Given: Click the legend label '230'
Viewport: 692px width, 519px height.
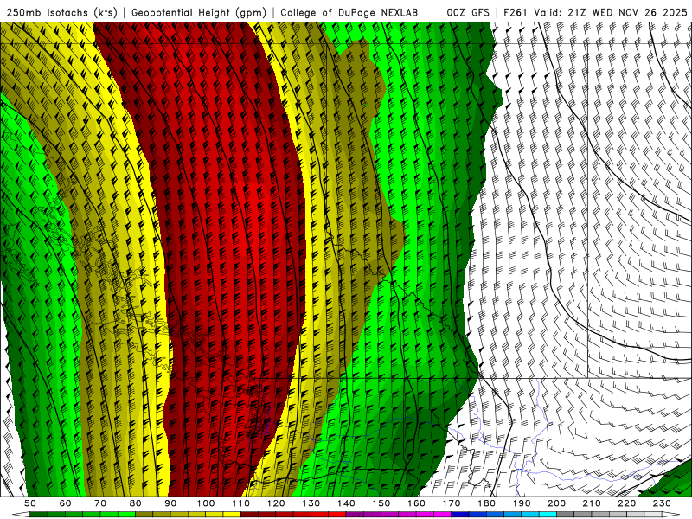Looking at the screenshot, I should tap(663, 503).
